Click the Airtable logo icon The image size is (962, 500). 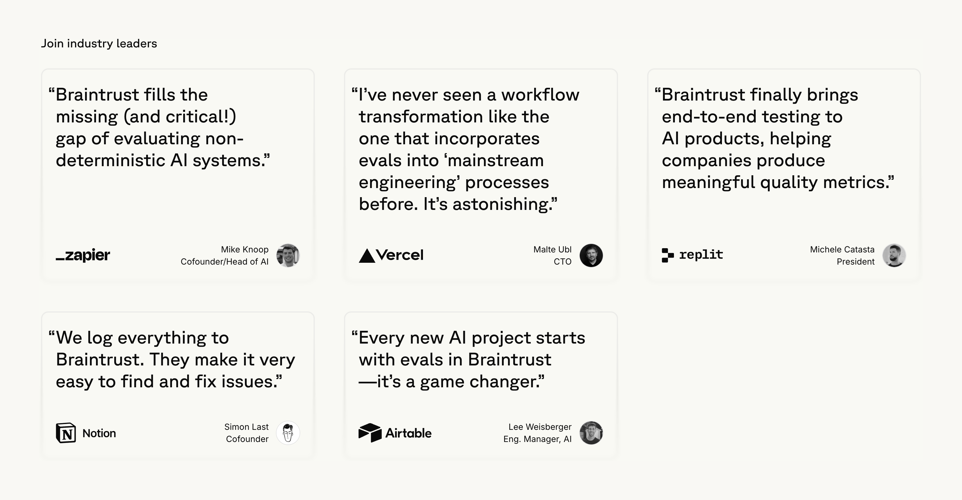(x=370, y=433)
